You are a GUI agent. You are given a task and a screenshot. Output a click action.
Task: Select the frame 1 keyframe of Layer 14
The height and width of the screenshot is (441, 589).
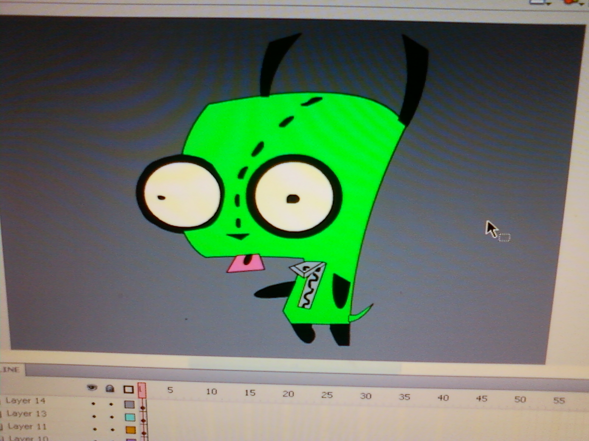pyautogui.click(x=143, y=407)
